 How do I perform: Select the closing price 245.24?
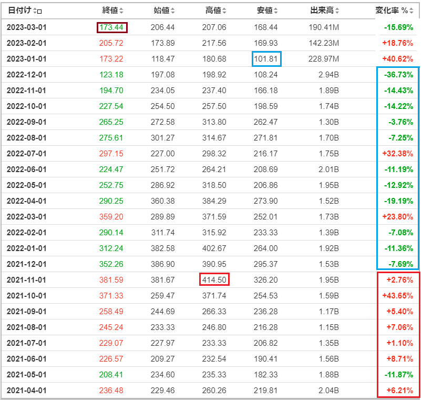click(x=111, y=327)
